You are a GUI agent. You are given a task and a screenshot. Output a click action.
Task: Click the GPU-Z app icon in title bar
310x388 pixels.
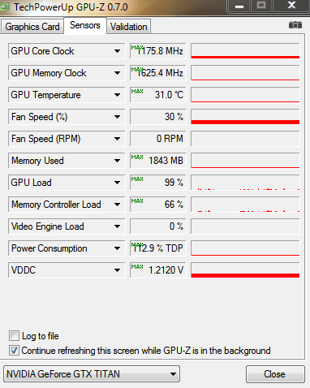[4, 6]
